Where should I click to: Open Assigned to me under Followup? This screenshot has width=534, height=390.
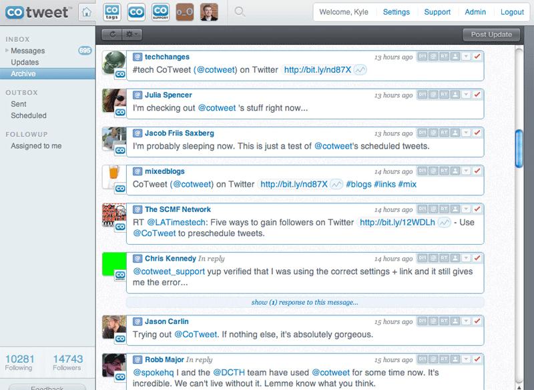pyautogui.click(x=36, y=146)
